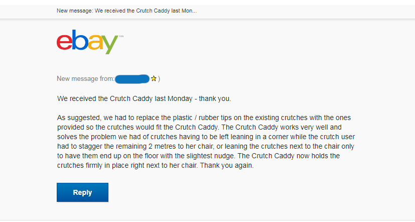This screenshot has height=222, width=415.
Task: Click the yellow letter a in the eBay logo
Action: [95, 42]
